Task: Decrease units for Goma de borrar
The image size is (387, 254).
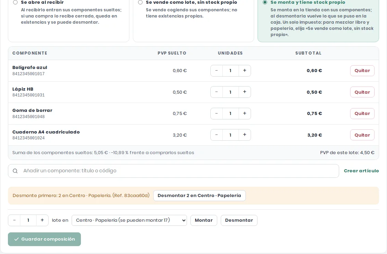Action: (217, 114)
